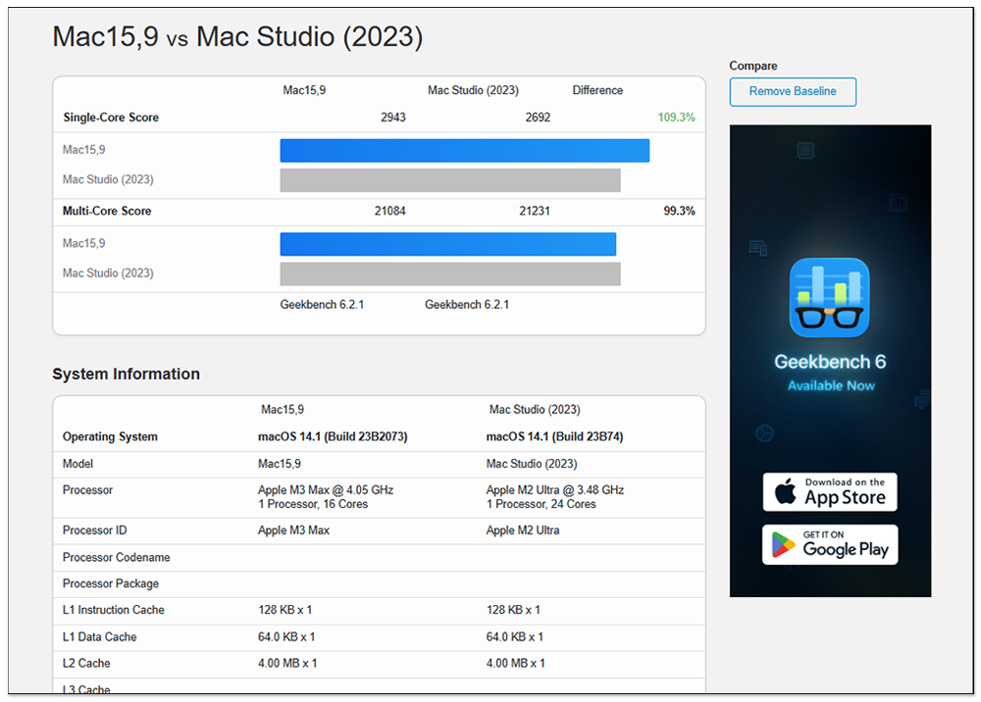
Task: Select the 1 Processor, 16 Cores text
Action: (x=313, y=505)
